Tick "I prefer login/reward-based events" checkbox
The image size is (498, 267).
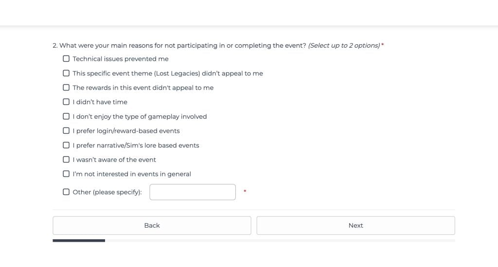[66, 131]
